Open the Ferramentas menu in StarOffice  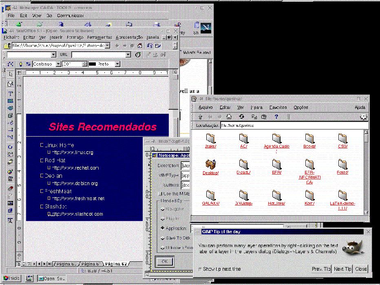point(99,38)
